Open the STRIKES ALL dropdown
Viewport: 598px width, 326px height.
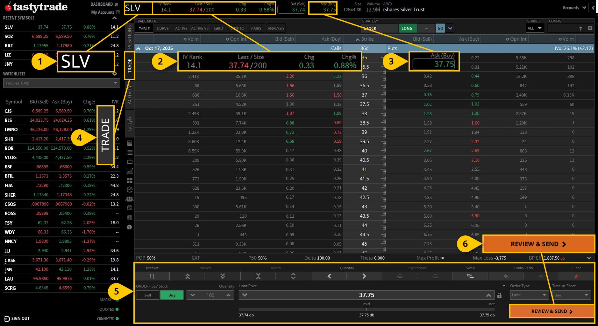click(x=535, y=28)
